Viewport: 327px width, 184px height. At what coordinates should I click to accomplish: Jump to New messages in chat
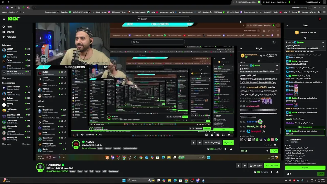tap(305, 127)
